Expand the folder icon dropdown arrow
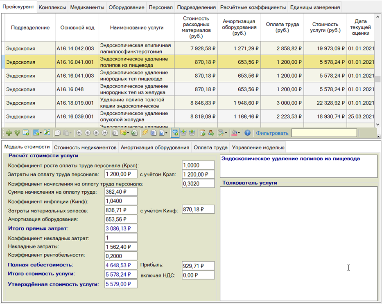 [x=128, y=133]
